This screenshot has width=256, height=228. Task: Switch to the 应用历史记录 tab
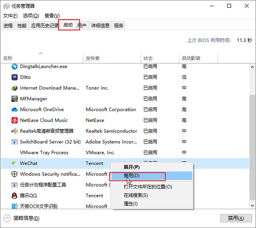coord(44,26)
